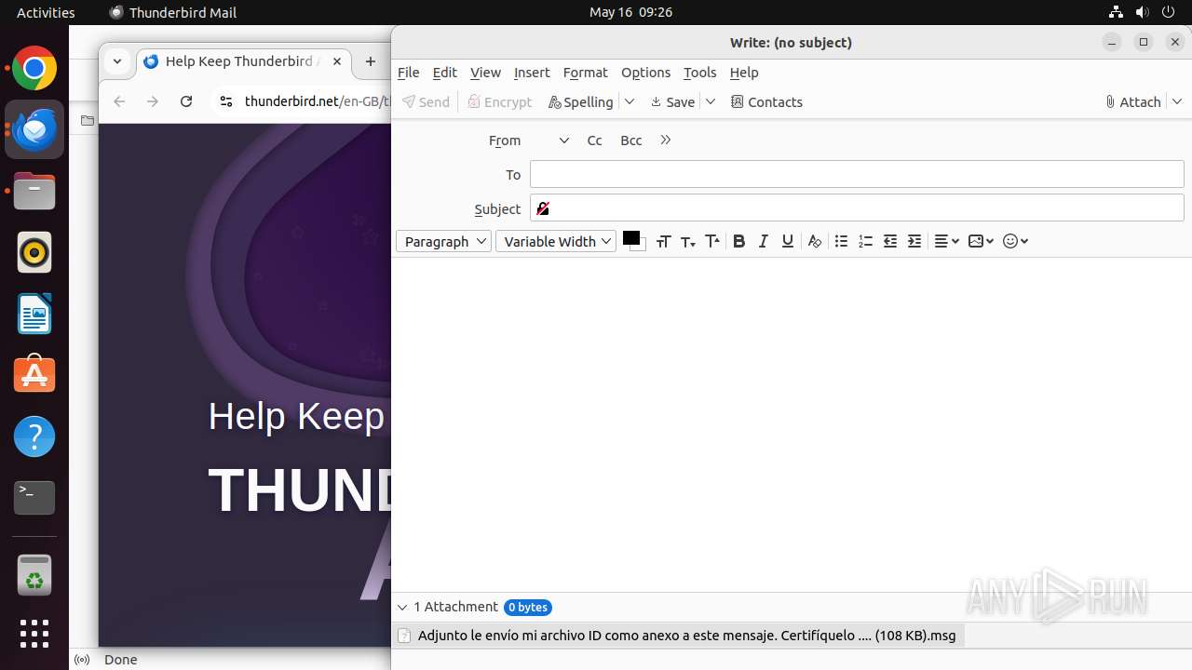Launch Google Chrome from the dock
1192x670 pixels.
(34, 69)
